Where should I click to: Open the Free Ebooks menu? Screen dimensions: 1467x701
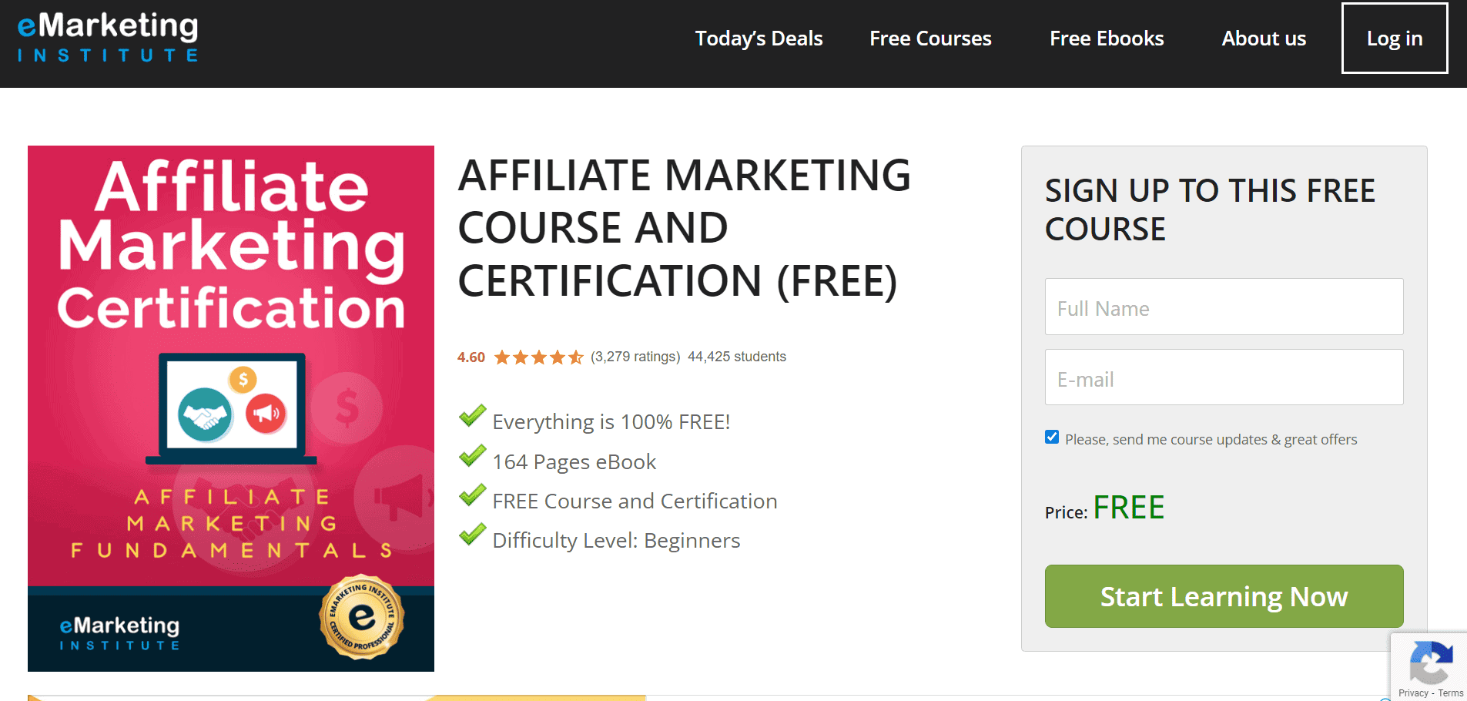pyautogui.click(x=1107, y=38)
